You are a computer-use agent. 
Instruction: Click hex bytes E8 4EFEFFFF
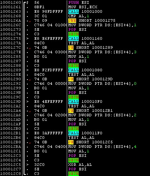(x=48, y=101)
